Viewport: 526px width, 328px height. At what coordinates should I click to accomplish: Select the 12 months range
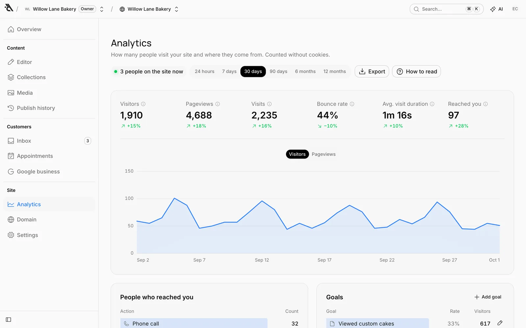point(335,72)
